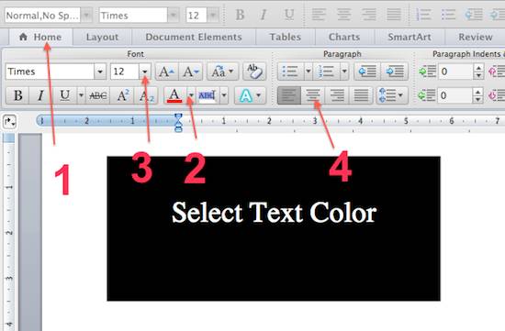Click the upper toolbar font field showing Times

click(133, 15)
